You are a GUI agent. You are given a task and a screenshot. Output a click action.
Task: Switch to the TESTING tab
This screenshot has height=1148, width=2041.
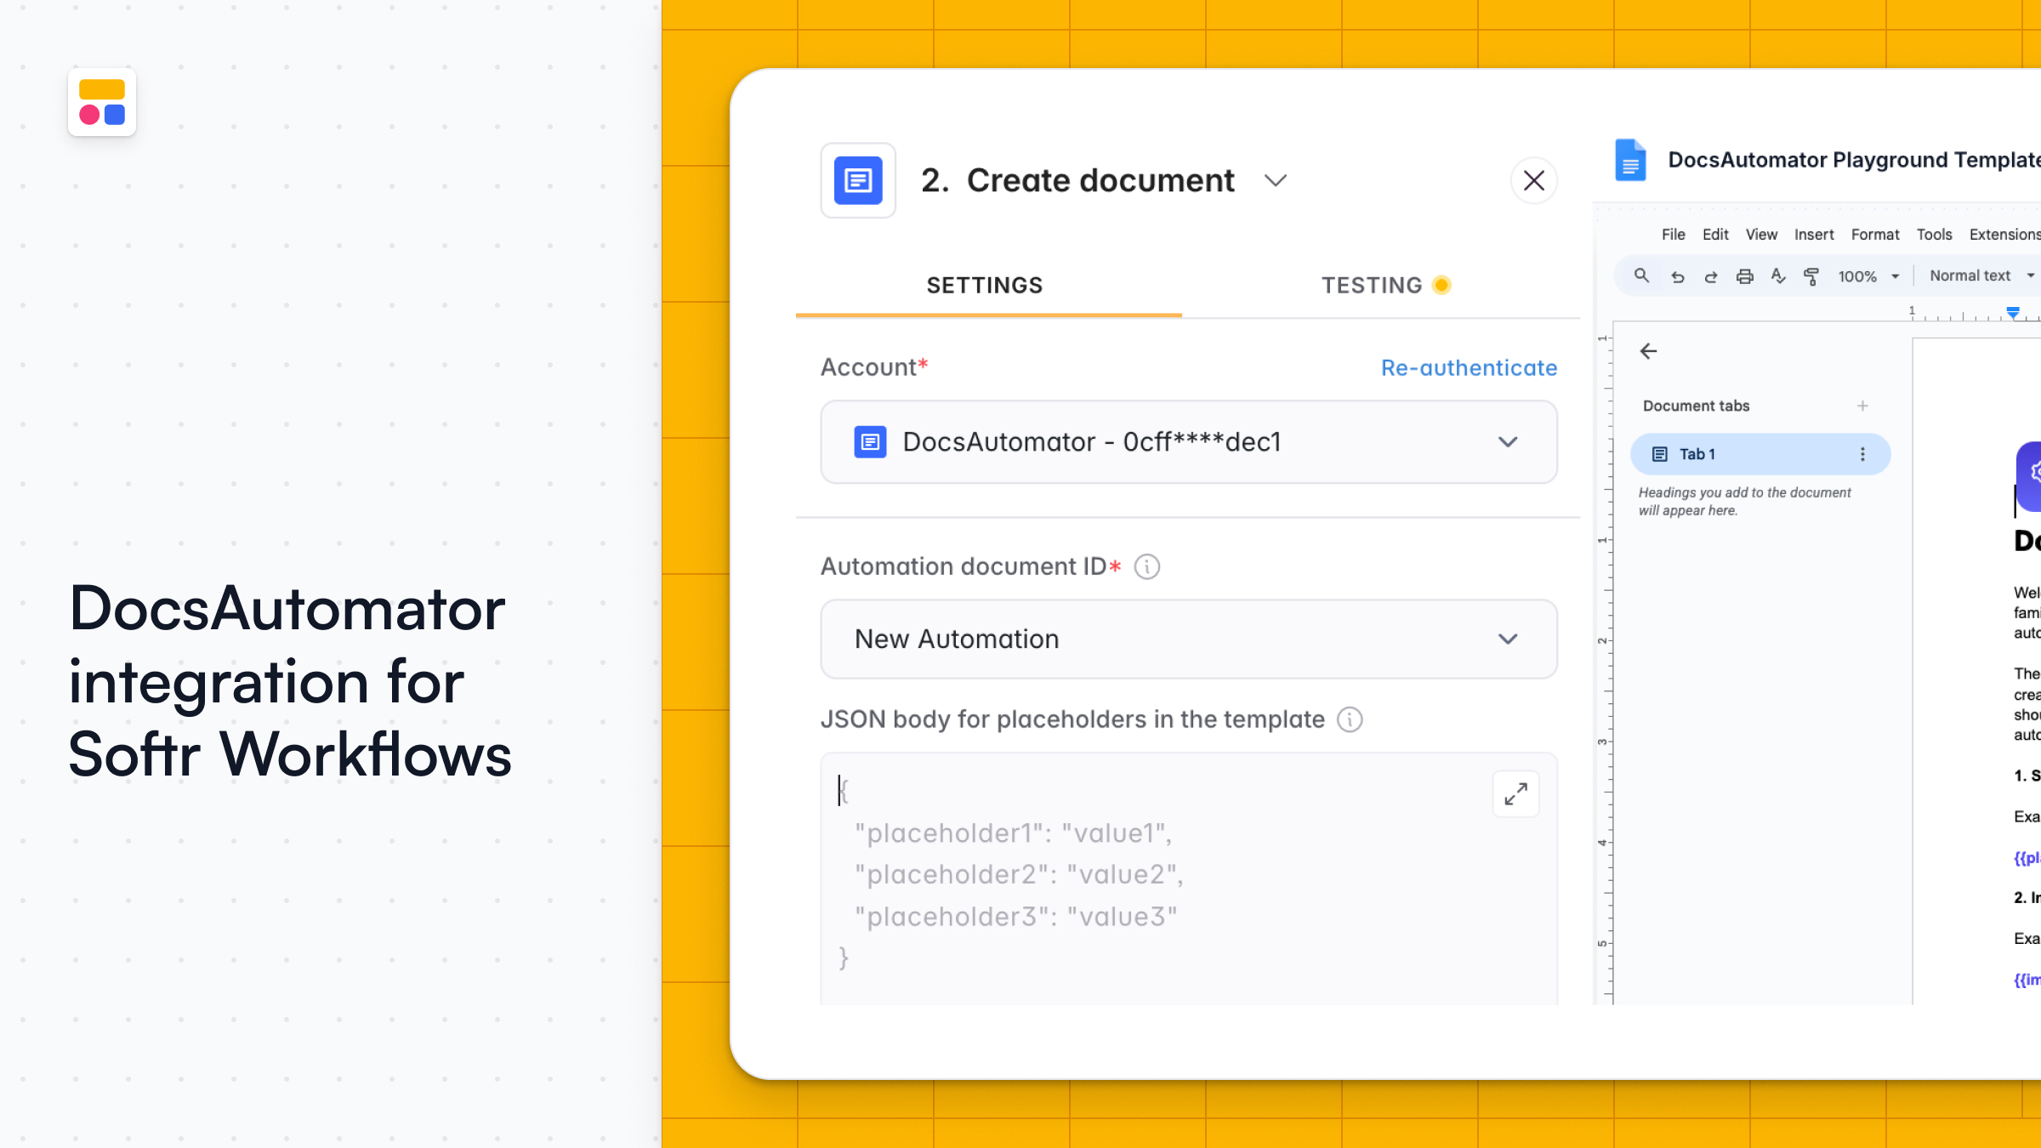point(1372,286)
